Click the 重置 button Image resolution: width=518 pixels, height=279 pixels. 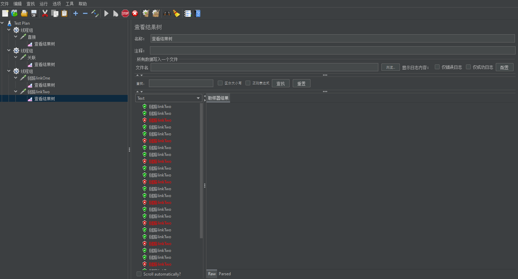click(301, 83)
